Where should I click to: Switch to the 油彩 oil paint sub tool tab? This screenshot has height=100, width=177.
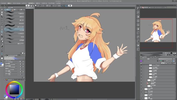[x=15, y=10]
